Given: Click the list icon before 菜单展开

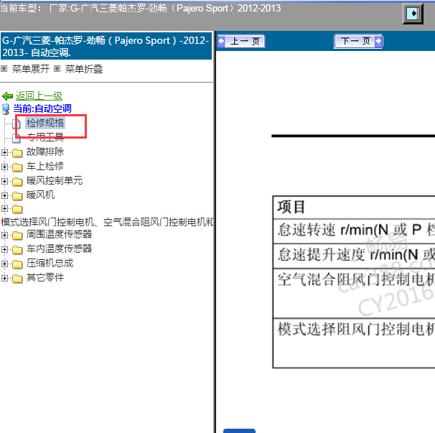Looking at the screenshot, I should click(4, 68).
